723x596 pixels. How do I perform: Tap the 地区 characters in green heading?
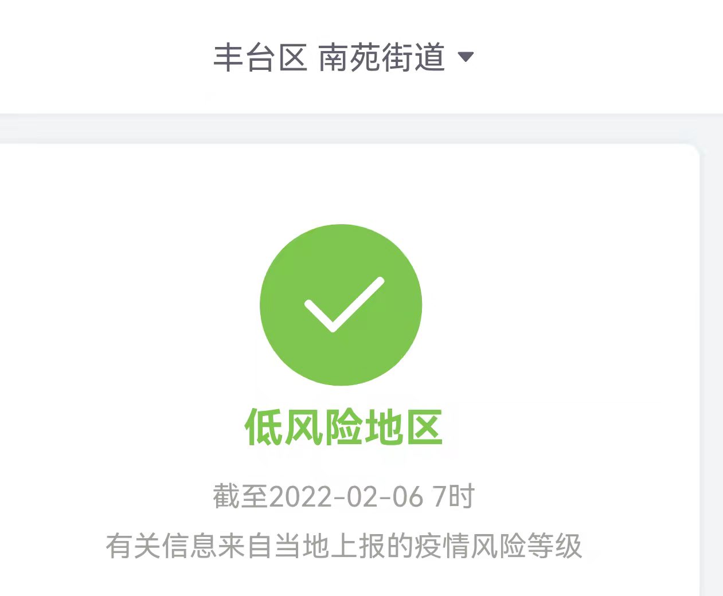[403, 427]
